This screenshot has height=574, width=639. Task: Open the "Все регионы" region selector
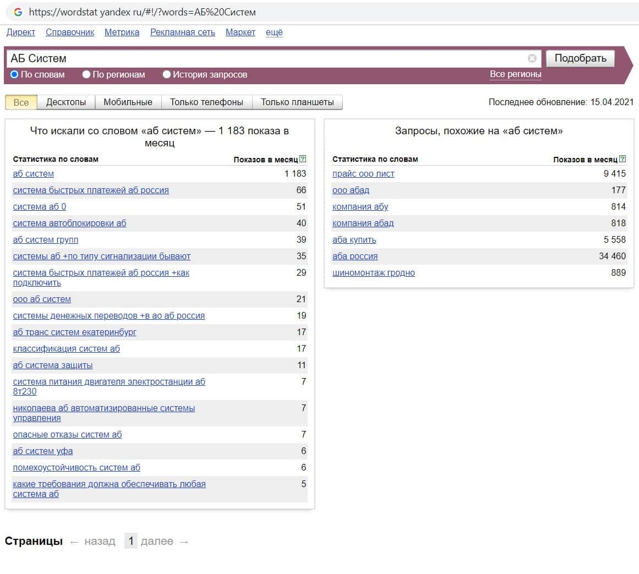[x=515, y=74]
